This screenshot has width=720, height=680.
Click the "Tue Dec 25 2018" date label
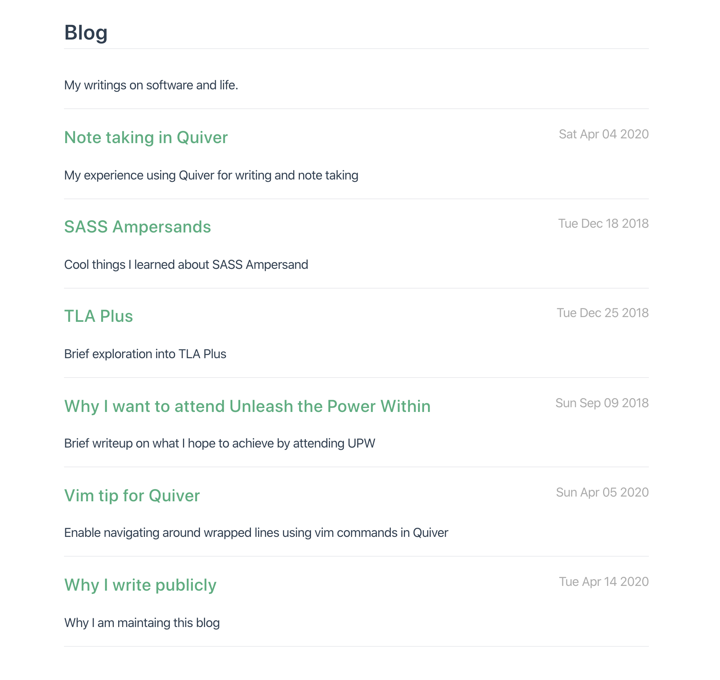603,313
